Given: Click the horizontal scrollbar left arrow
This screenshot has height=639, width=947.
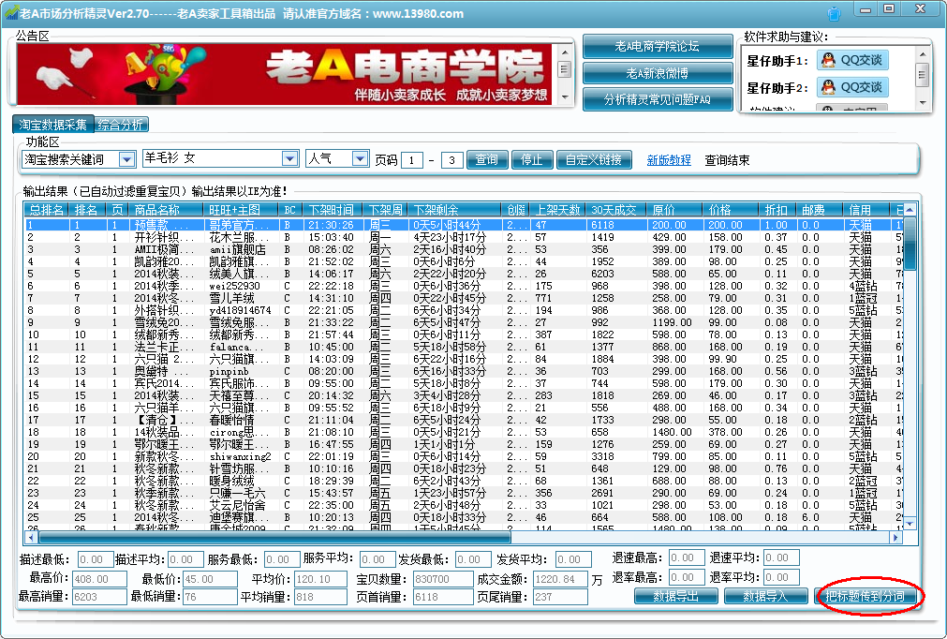Looking at the screenshot, I should (x=31, y=537).
